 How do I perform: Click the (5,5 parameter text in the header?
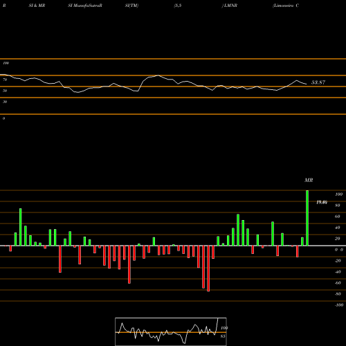click(178, 6)
